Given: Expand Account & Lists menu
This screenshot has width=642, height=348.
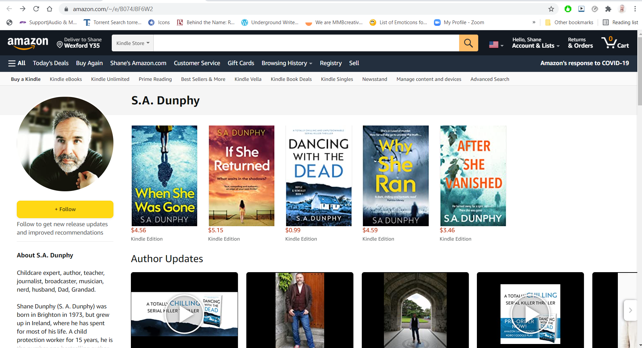Looking at the screenshot, I should [535, 43].
